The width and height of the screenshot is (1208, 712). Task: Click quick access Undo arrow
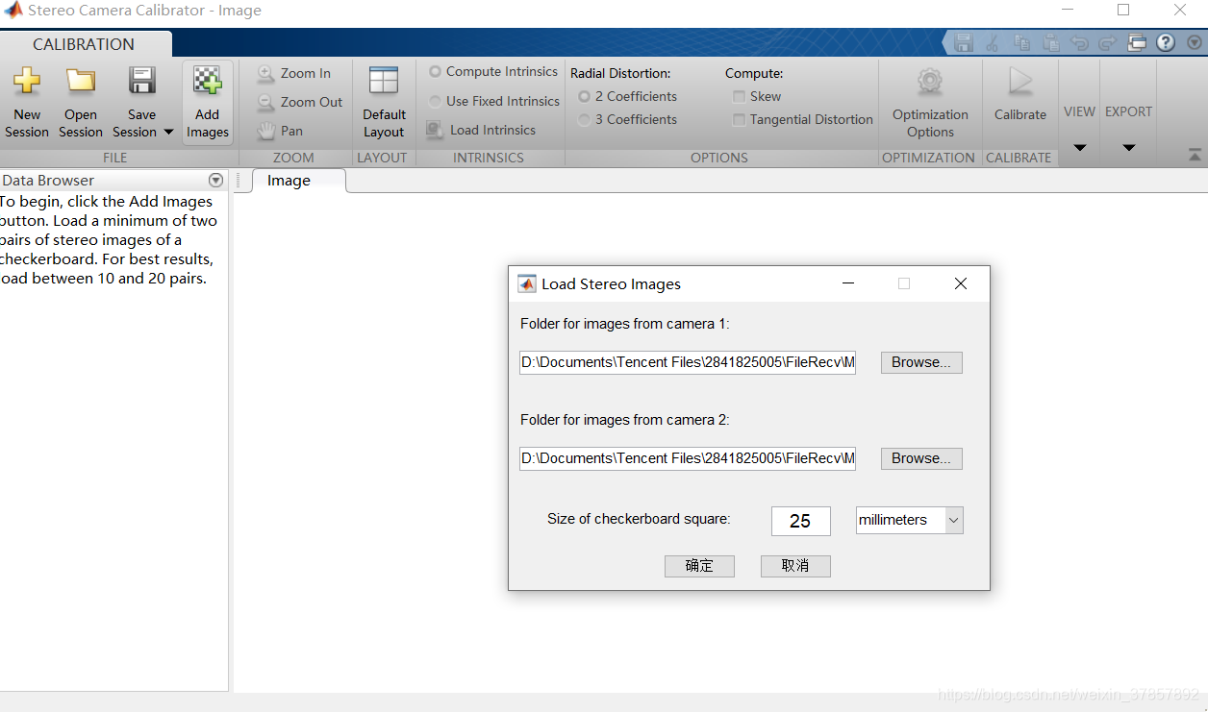coord(1079,42)
